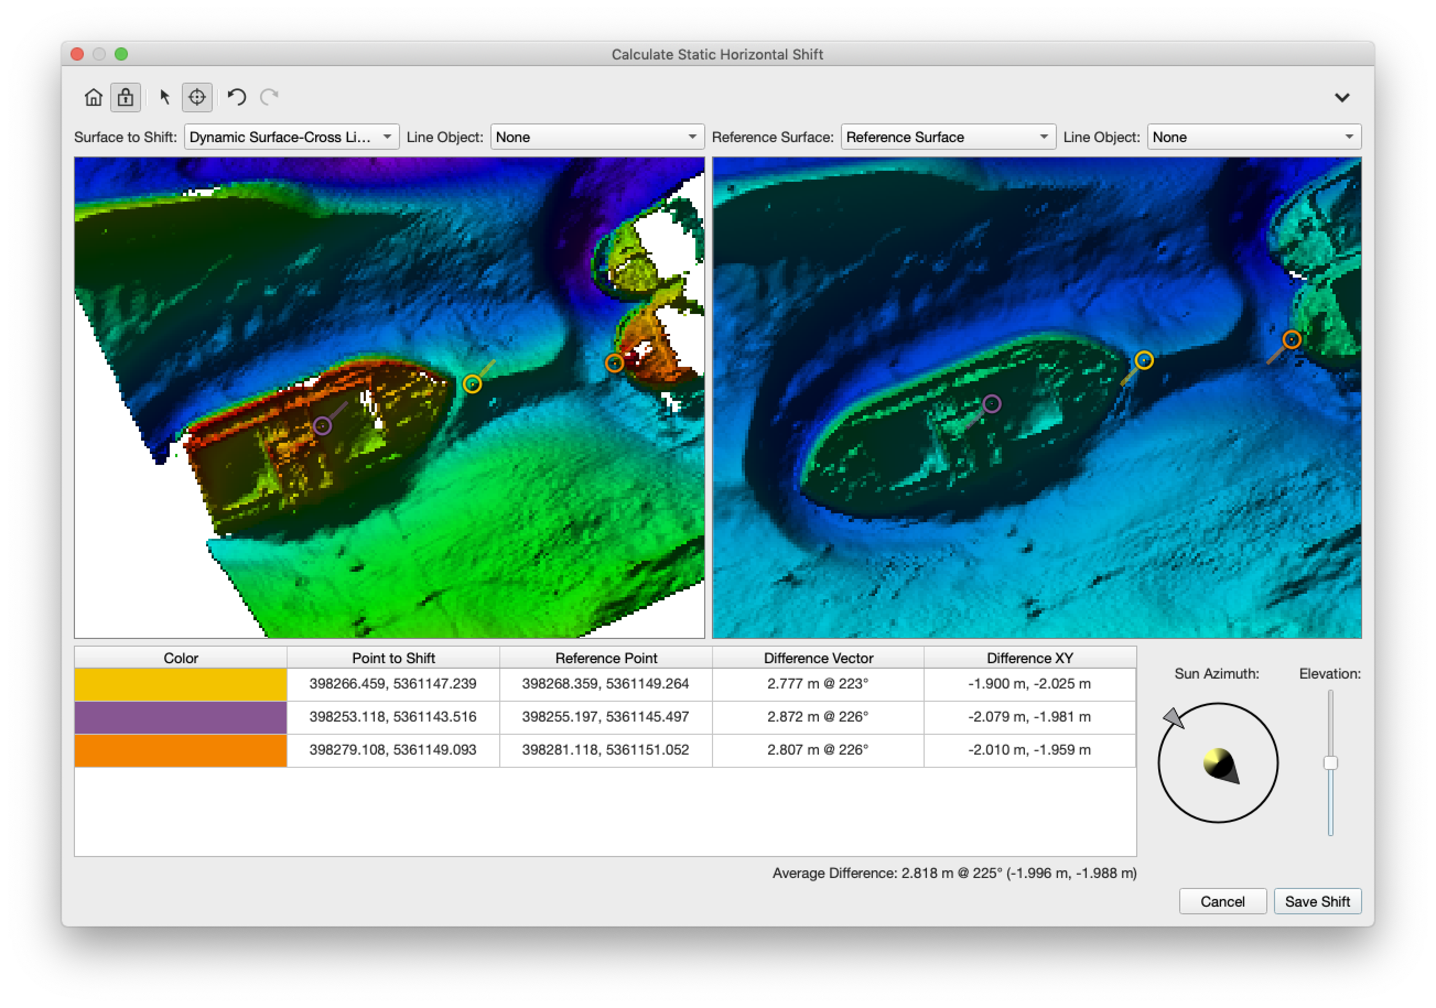
Task: Click the sun azimuth arrow on dial
Action: click(x=1174, y=718)
